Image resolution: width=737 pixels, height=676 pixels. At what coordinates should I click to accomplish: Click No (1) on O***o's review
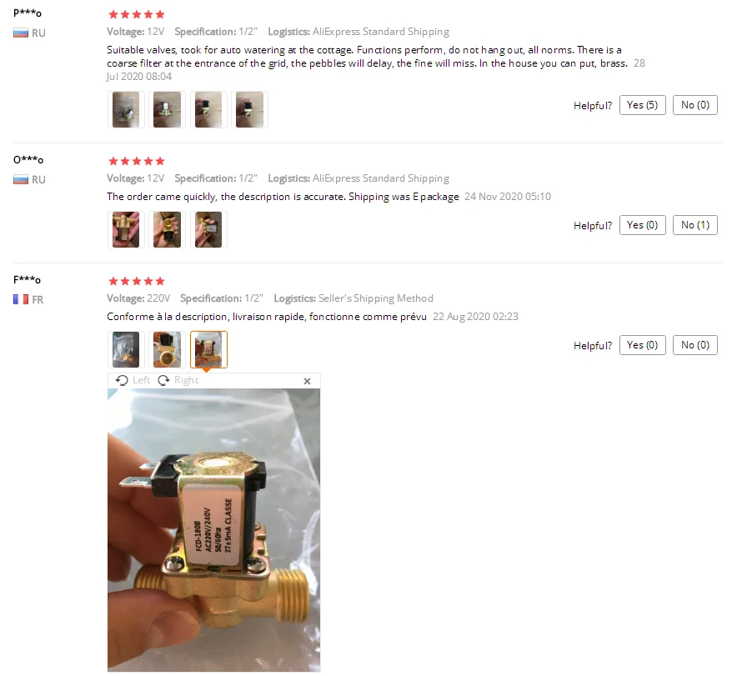click(695, 225)
